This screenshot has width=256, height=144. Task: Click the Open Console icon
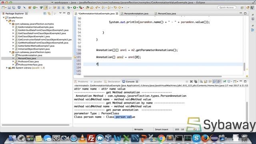click(x=235, y=82)
